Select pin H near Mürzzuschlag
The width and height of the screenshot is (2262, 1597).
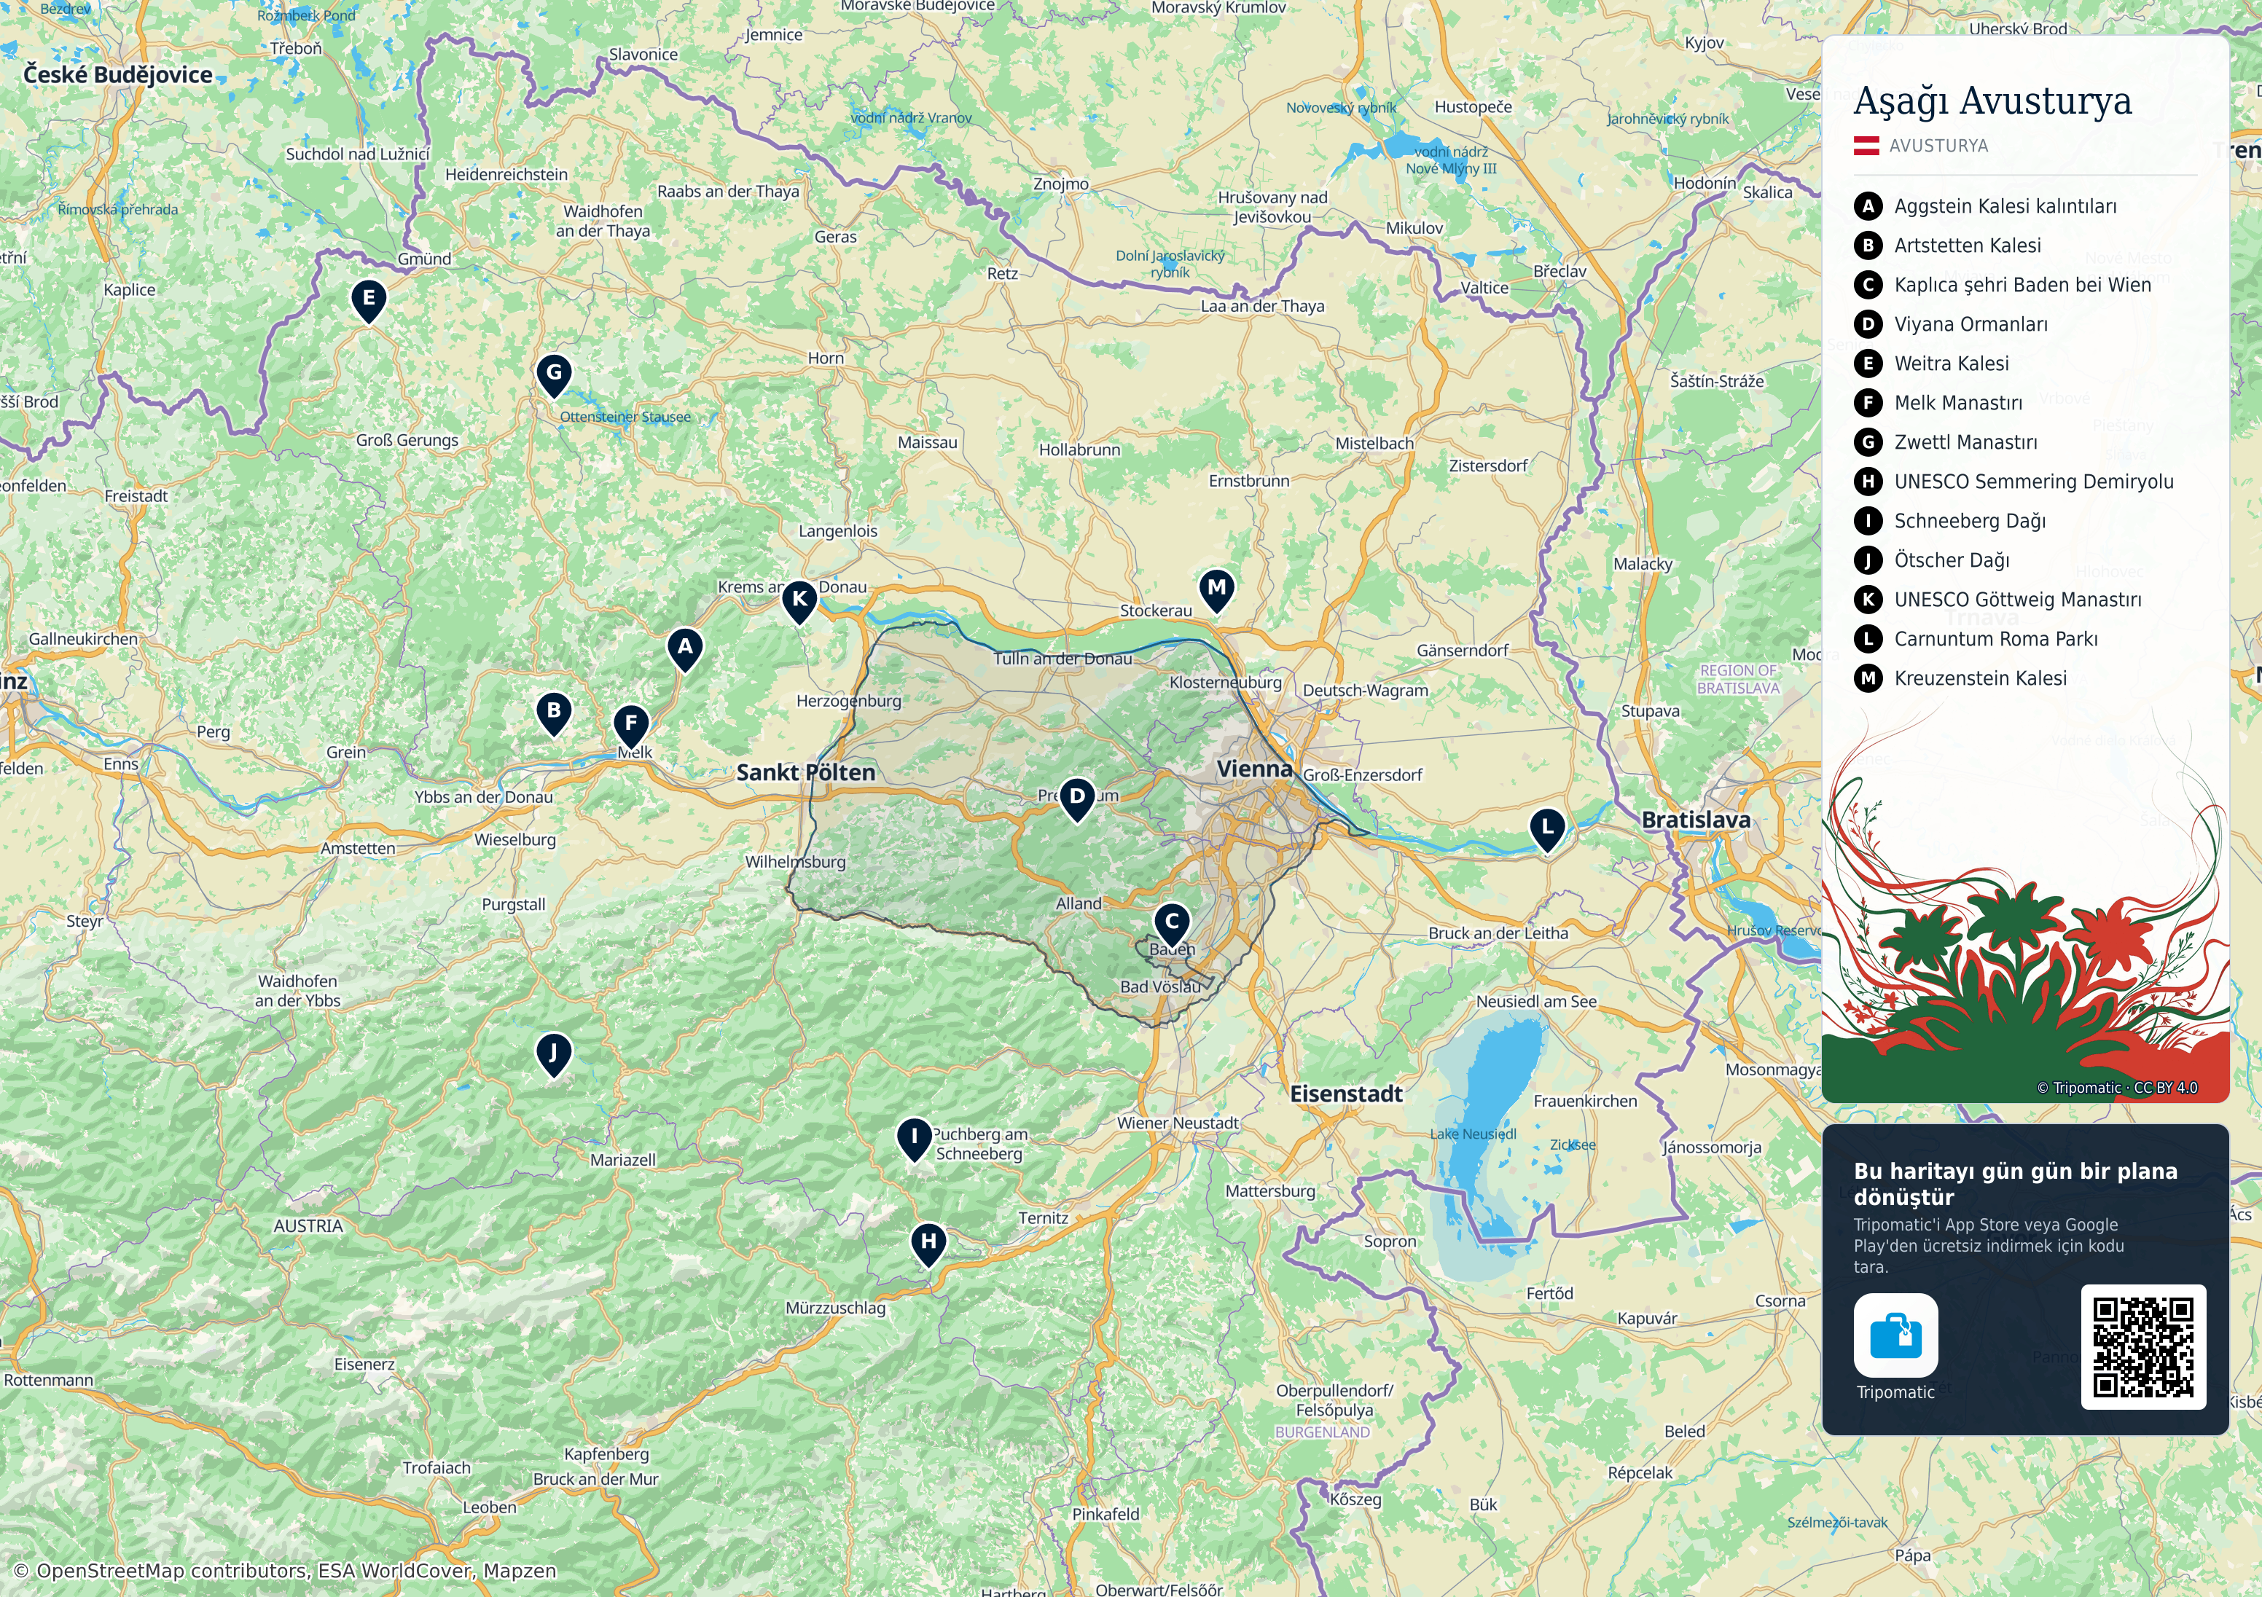(x=928, y=1244)
